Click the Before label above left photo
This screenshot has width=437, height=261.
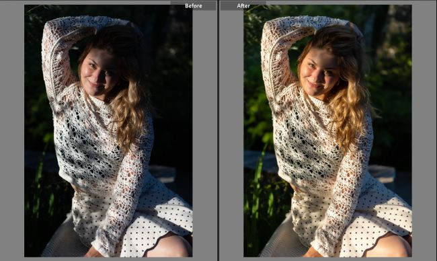point(194,6)
